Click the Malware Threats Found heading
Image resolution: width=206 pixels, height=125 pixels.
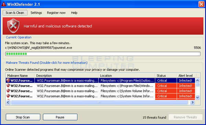pyautogui.click(x=47, y=62)
